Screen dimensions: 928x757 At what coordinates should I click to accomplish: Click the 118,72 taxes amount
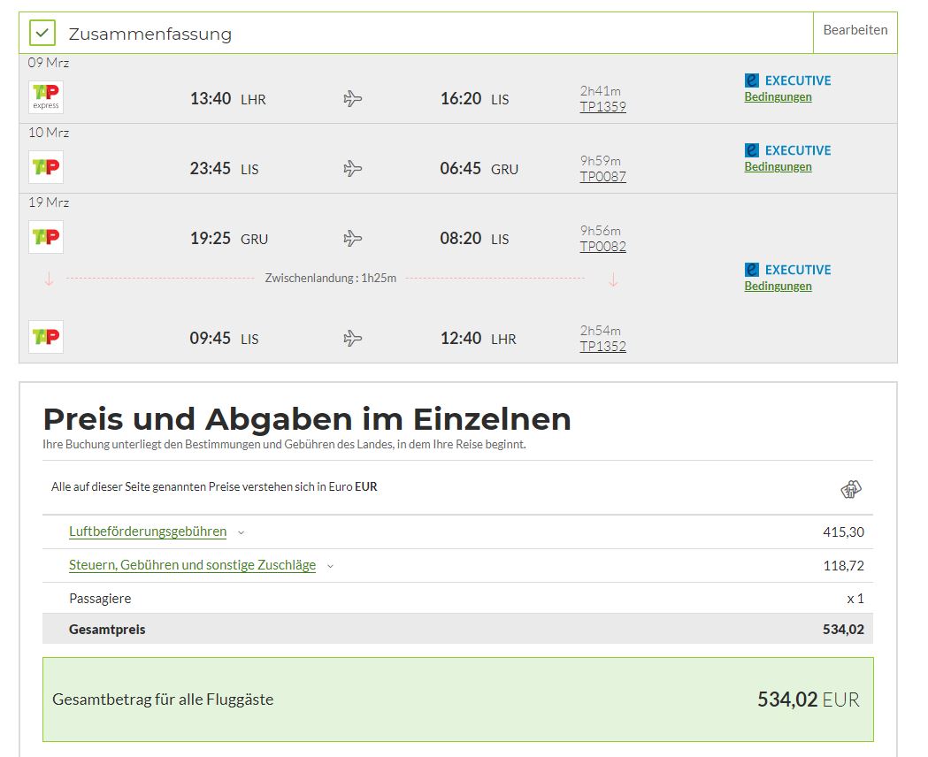[843, 566]
